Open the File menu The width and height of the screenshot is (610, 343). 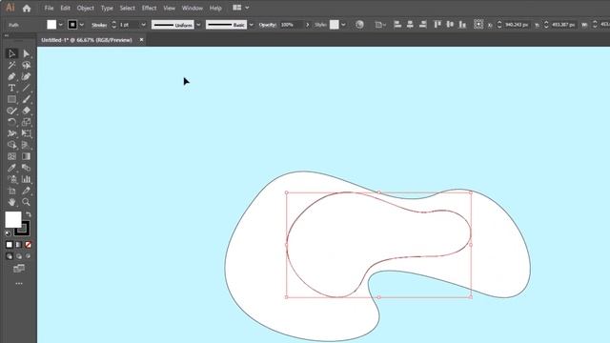pos(49,8)
